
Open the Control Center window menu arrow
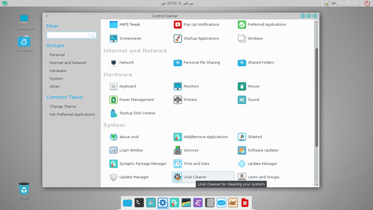click(x=47, y=16)
